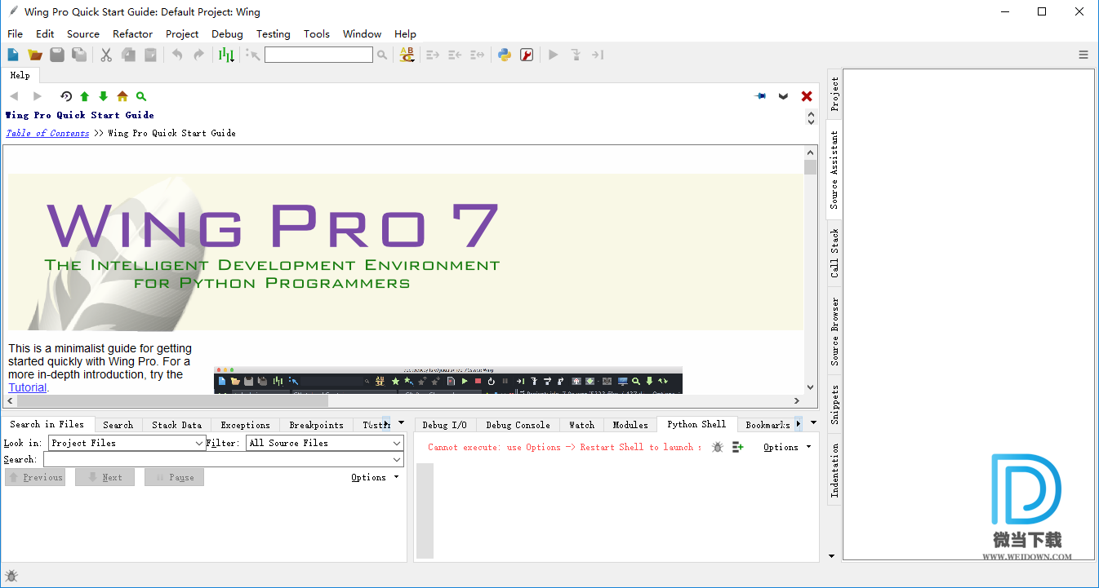The width and height of the screenshot is (1099, 588).
Task: Click the toolbar search magnifier
Action: [x=382, y=55]
